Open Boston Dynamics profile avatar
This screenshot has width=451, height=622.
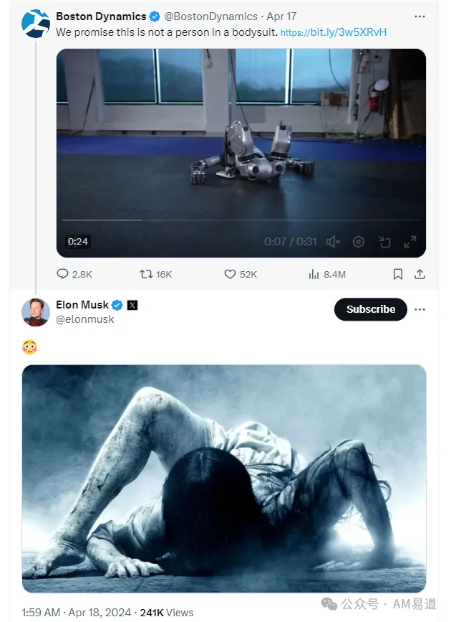[x=35, y=24]
